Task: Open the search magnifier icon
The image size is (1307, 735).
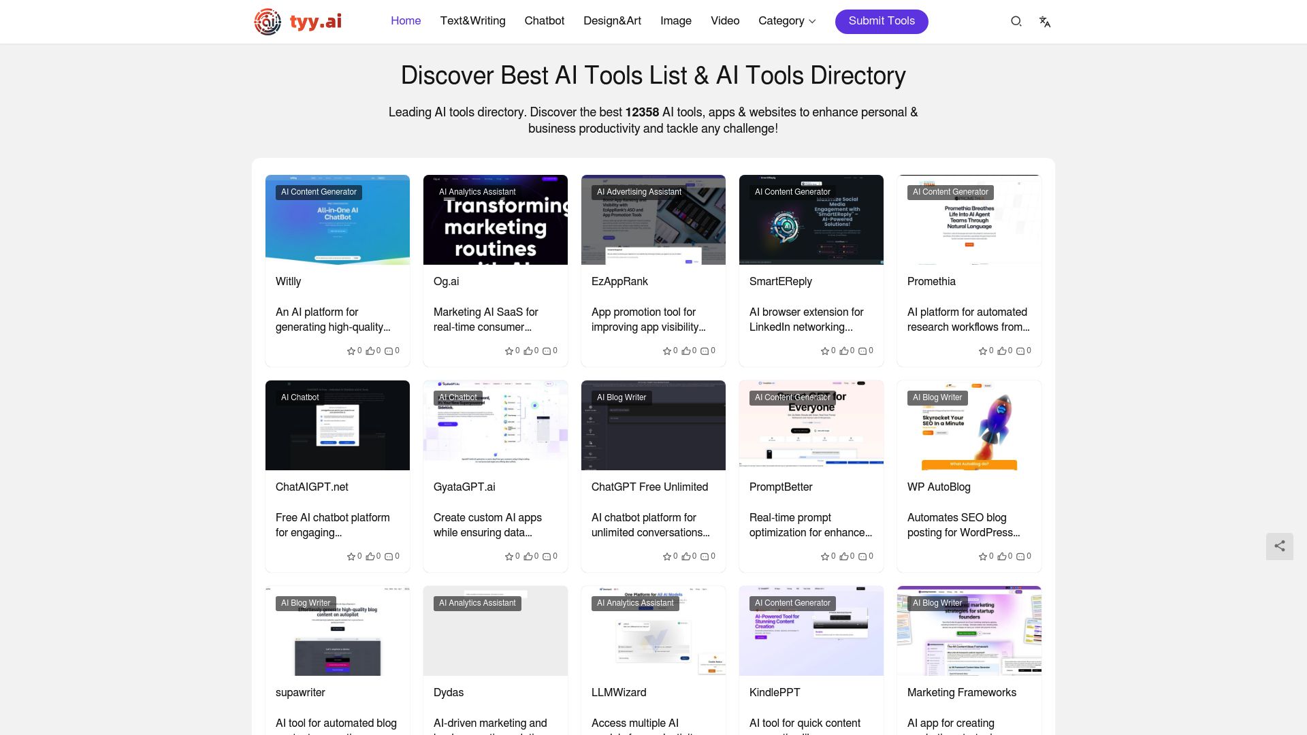Action: click(1016, 22)
